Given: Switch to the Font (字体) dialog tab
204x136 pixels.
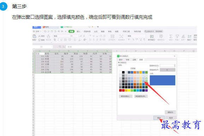Looking at the screenshot, I should (x=127, y=59).
